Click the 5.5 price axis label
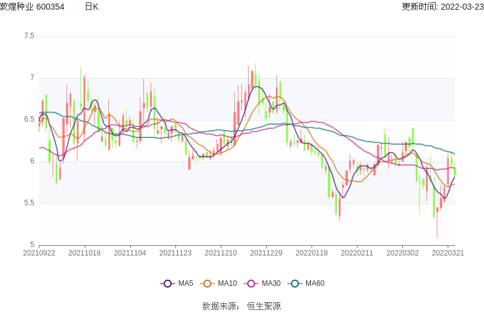Screen dimensions: 484x313 pos(28,203)
